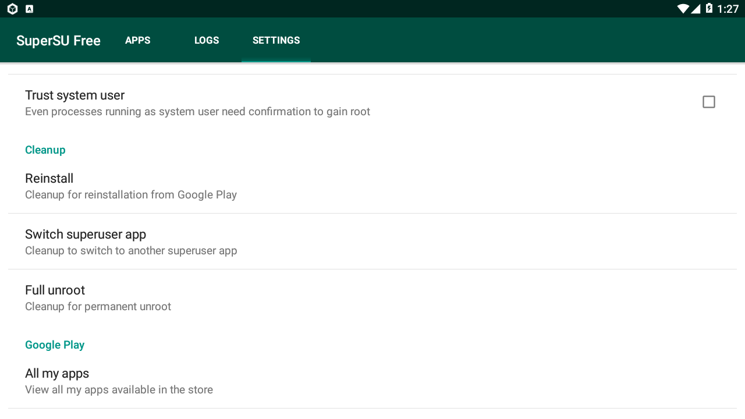
Task: Switch to the APPS tab
Action: click(138, 40)
